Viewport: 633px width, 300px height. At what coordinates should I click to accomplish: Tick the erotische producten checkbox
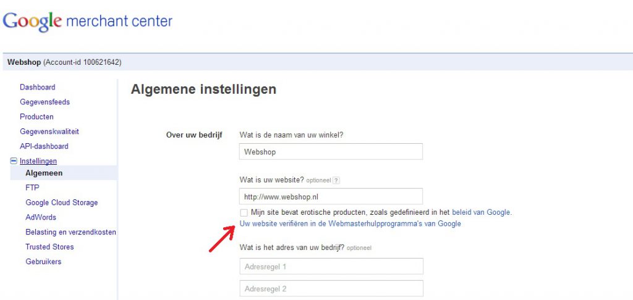[244, 212]
